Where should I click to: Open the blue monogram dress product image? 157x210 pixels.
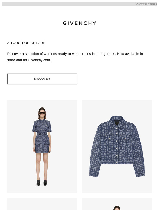pos(42,147)
